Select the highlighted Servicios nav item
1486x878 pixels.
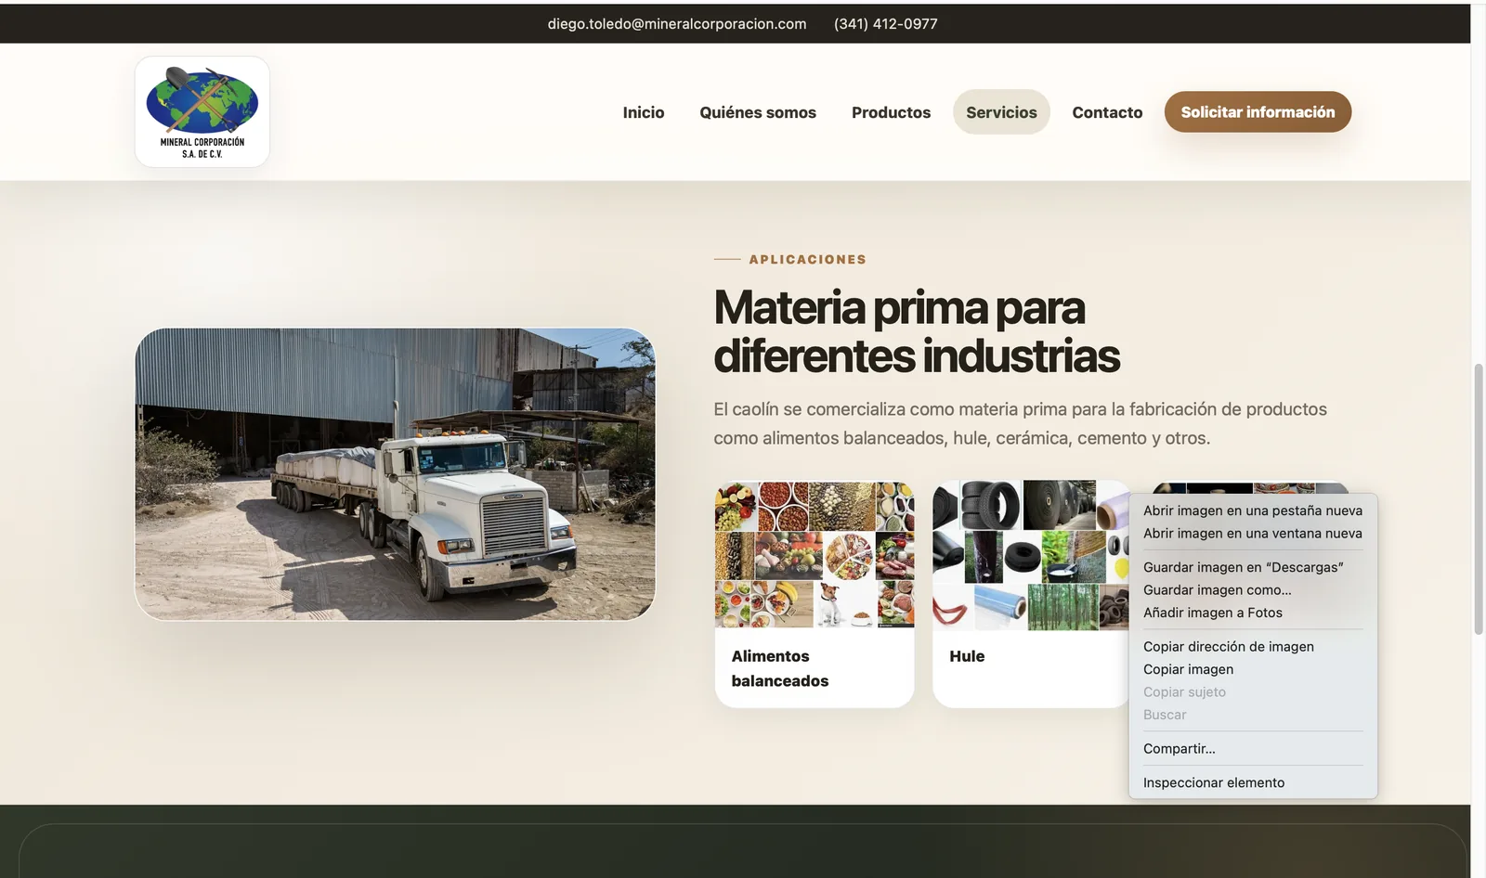pyautogui.click(x=1001, y=112)
